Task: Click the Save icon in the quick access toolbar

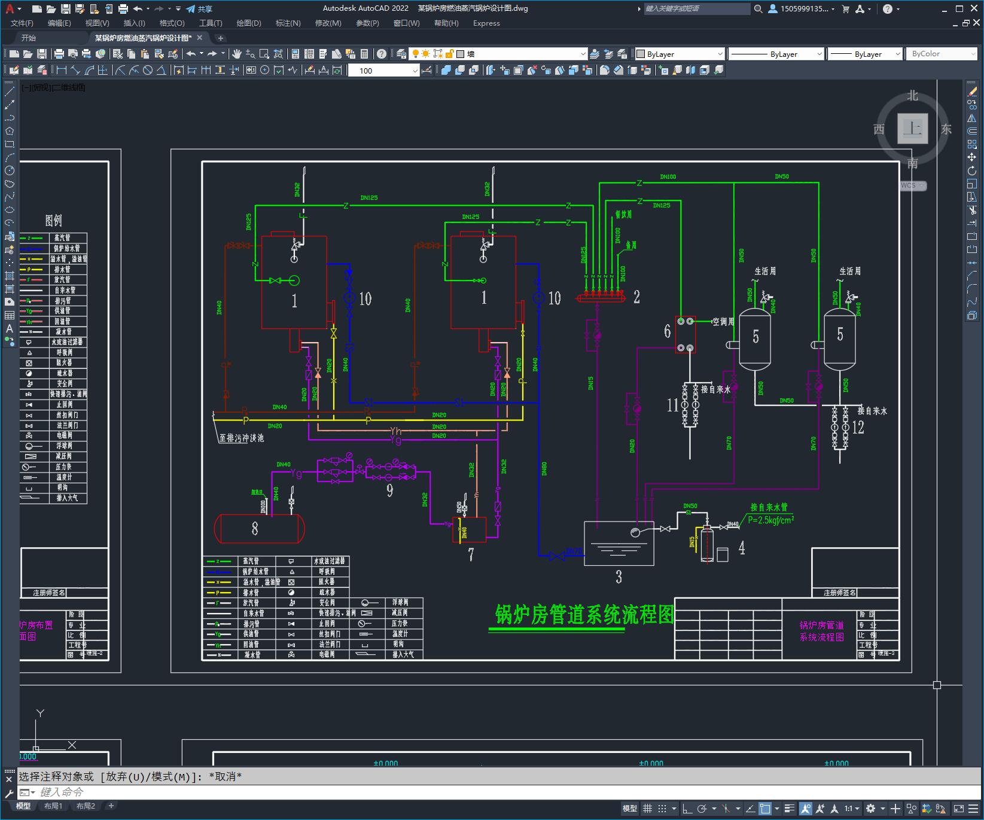Action: [66, 9]
